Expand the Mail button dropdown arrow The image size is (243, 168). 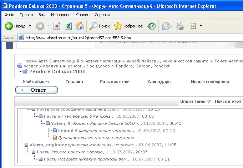point(172,26)
